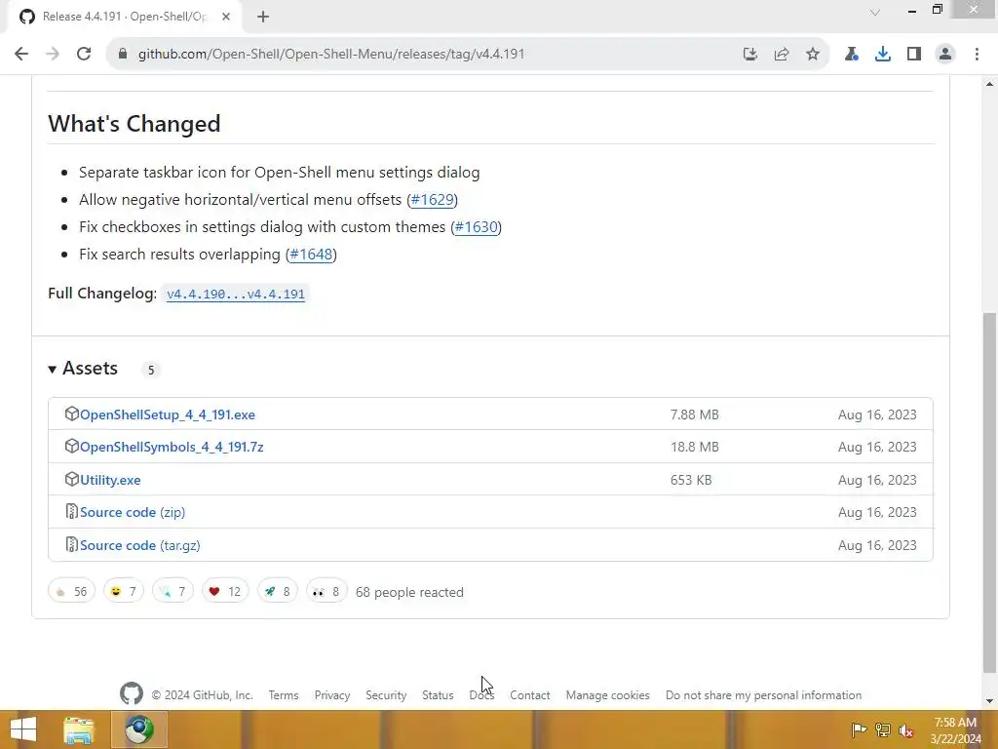This screenshot has height=749, width=998.
Task: Open the tab search chevron
Action: click(875, 12)
